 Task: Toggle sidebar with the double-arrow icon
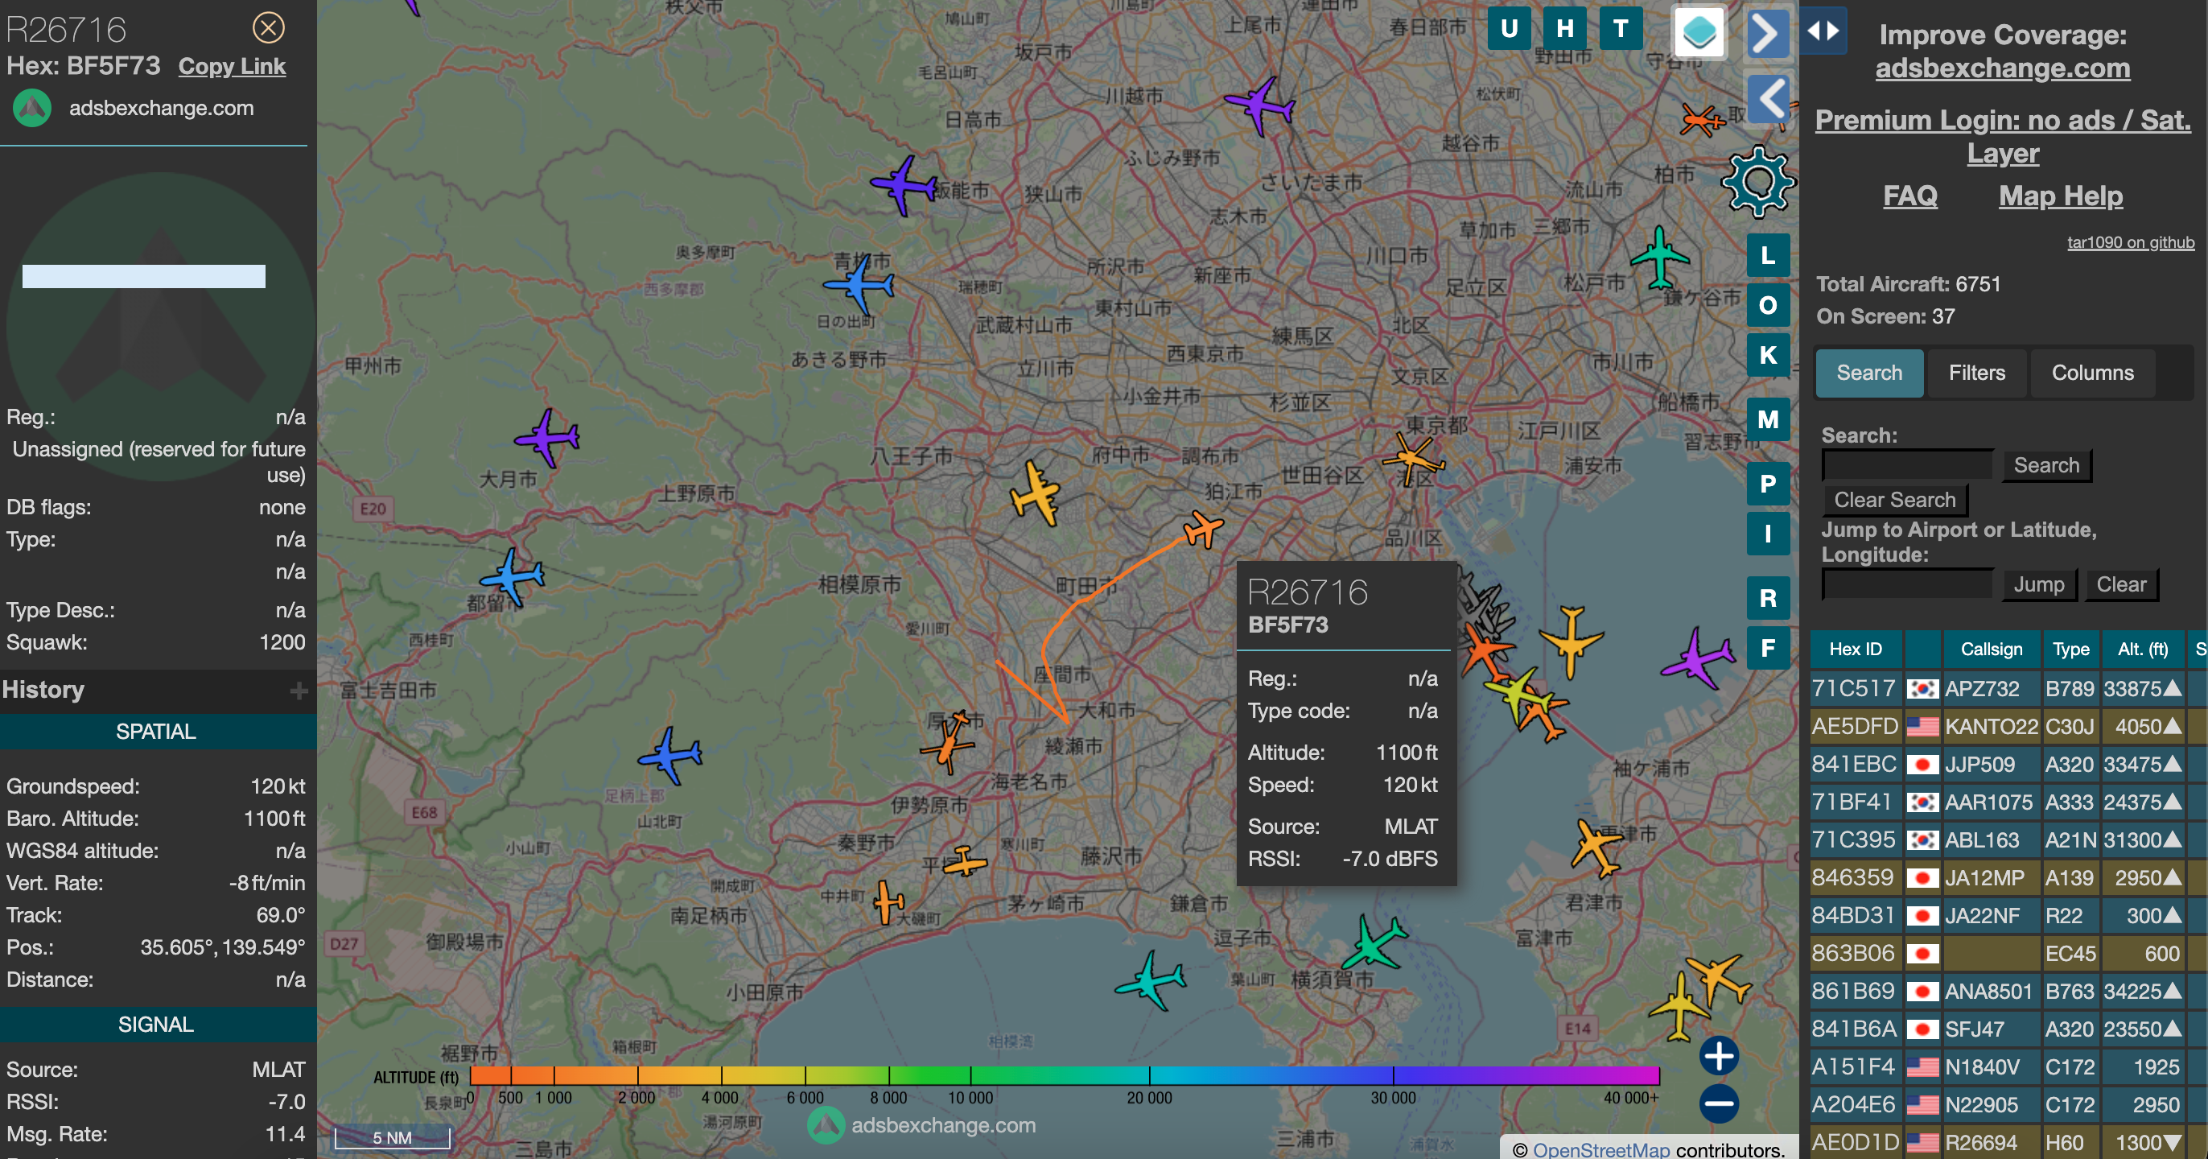point(1823,31)
